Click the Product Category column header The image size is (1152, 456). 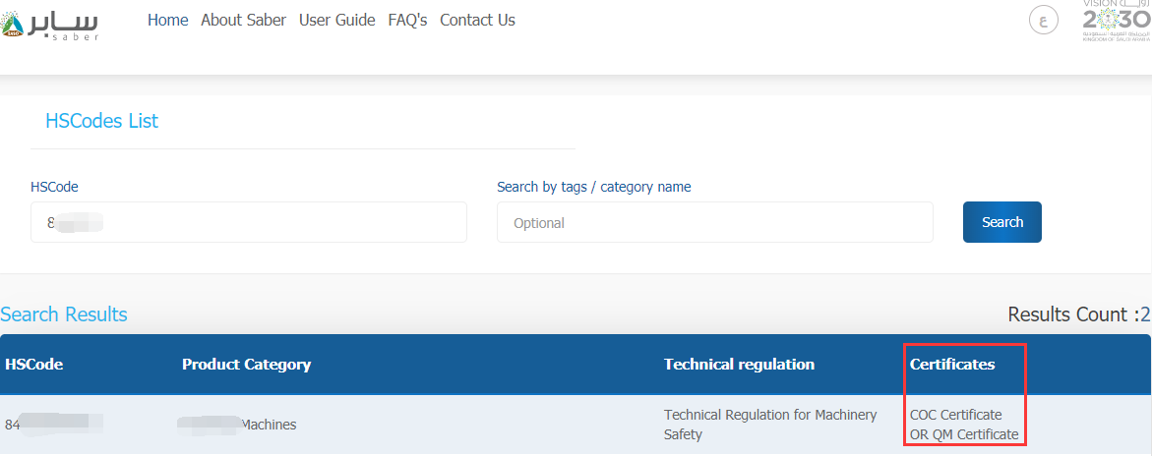pos(246,365)
